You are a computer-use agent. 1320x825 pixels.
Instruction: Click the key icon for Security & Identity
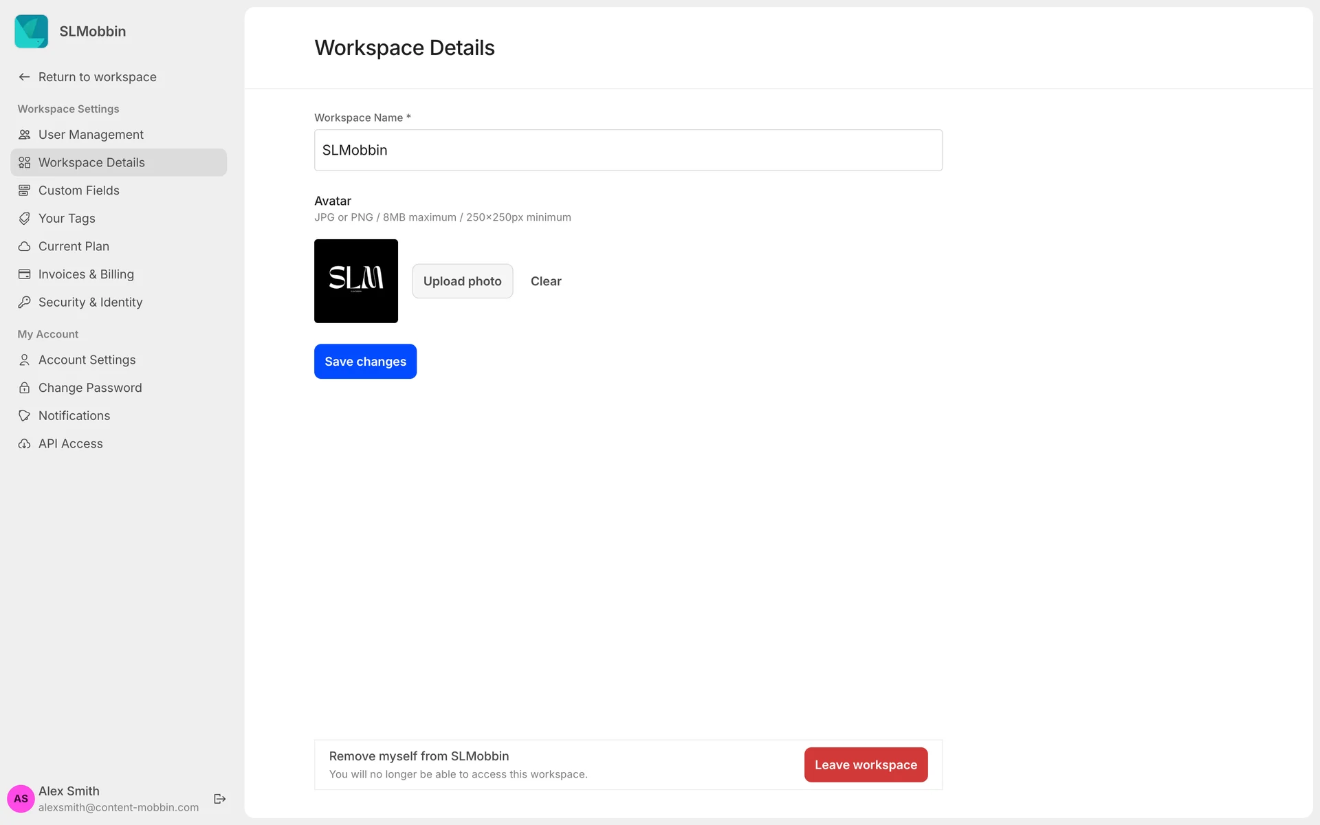pos(24,302)
